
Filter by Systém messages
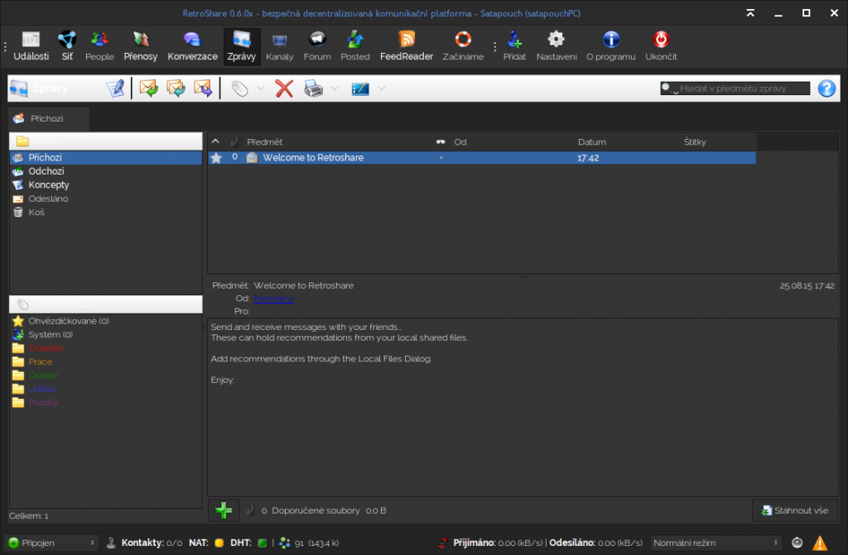pos(106,334)
